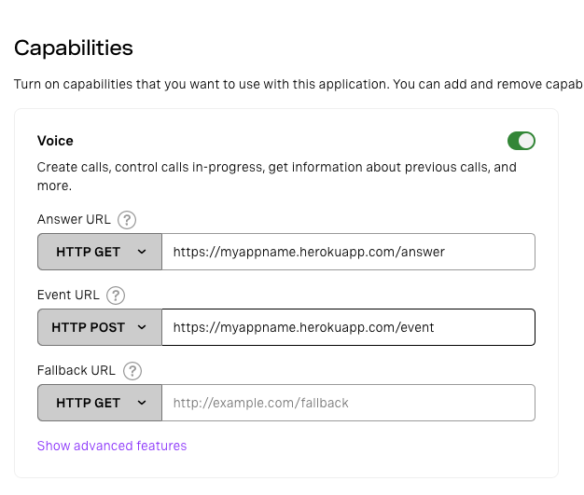Click the Answer URL help question-mark icon
The width and height of the screenshot is (584, 495).
click(127, 220)
